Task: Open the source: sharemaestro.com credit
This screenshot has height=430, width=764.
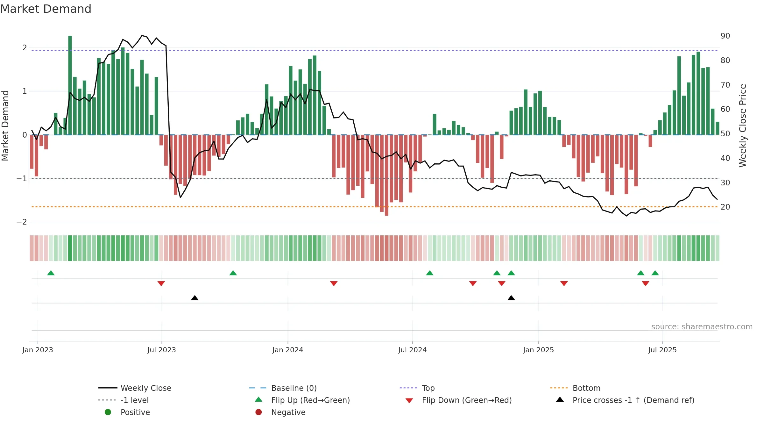Action: [x=702, y=326]
